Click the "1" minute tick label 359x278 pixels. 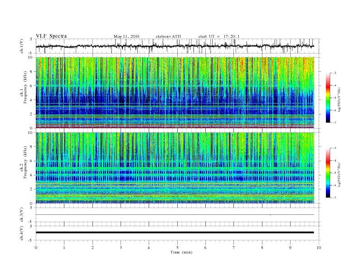tap(64, 248)
